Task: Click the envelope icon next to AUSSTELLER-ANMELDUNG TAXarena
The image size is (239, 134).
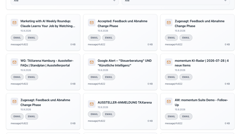Action: coord(91,104)
